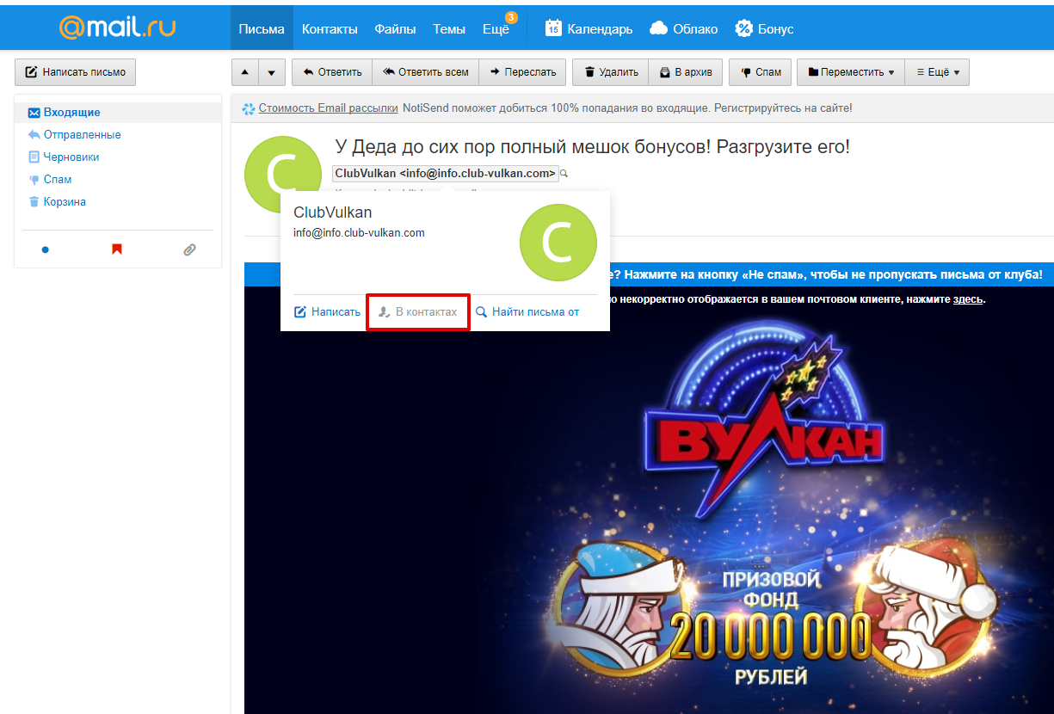This screenshot has height=714, width=1054.
Task: Click Найти письма от in popup
Action: 527,312
